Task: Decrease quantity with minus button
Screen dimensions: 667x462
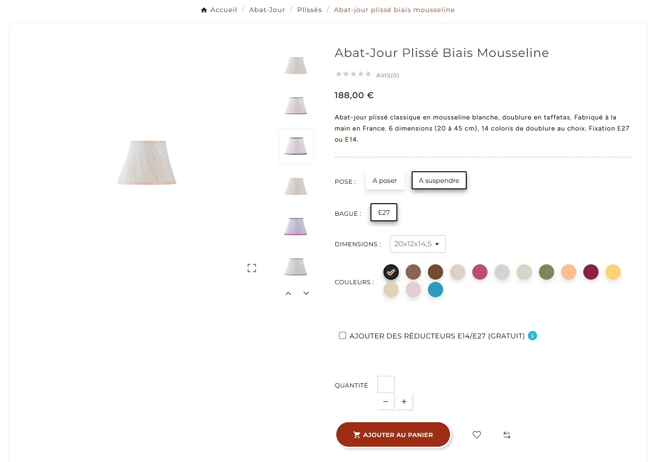Action: coord(386,401)
